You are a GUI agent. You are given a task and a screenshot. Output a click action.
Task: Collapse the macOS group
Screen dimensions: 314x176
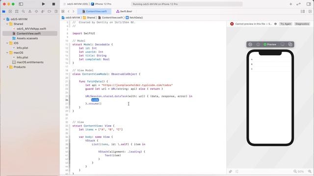click(7, 53)
